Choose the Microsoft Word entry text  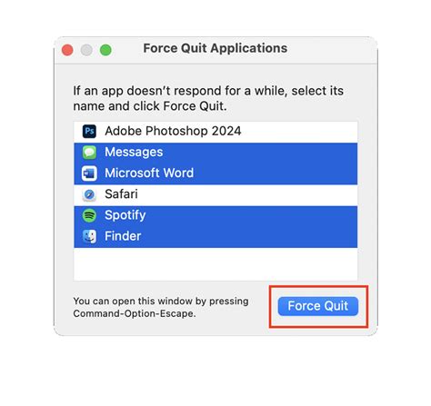(149, 173)
